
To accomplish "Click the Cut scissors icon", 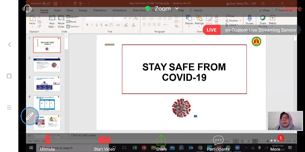I will point(39,17).
